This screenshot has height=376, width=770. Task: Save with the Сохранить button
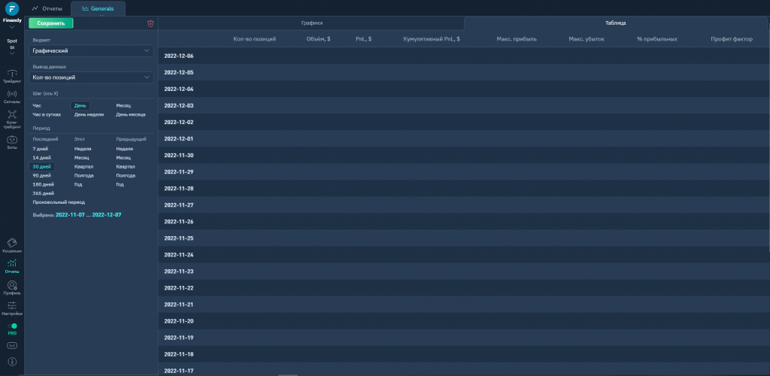[x=50, y=23]
